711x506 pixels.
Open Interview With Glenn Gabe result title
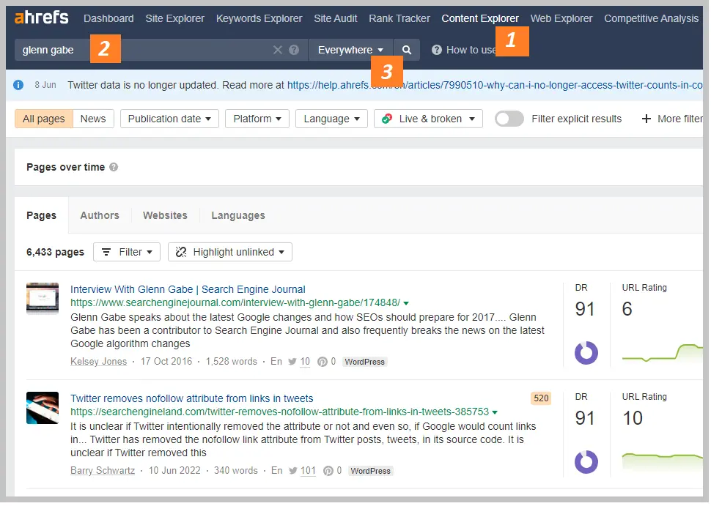point(188,289)
